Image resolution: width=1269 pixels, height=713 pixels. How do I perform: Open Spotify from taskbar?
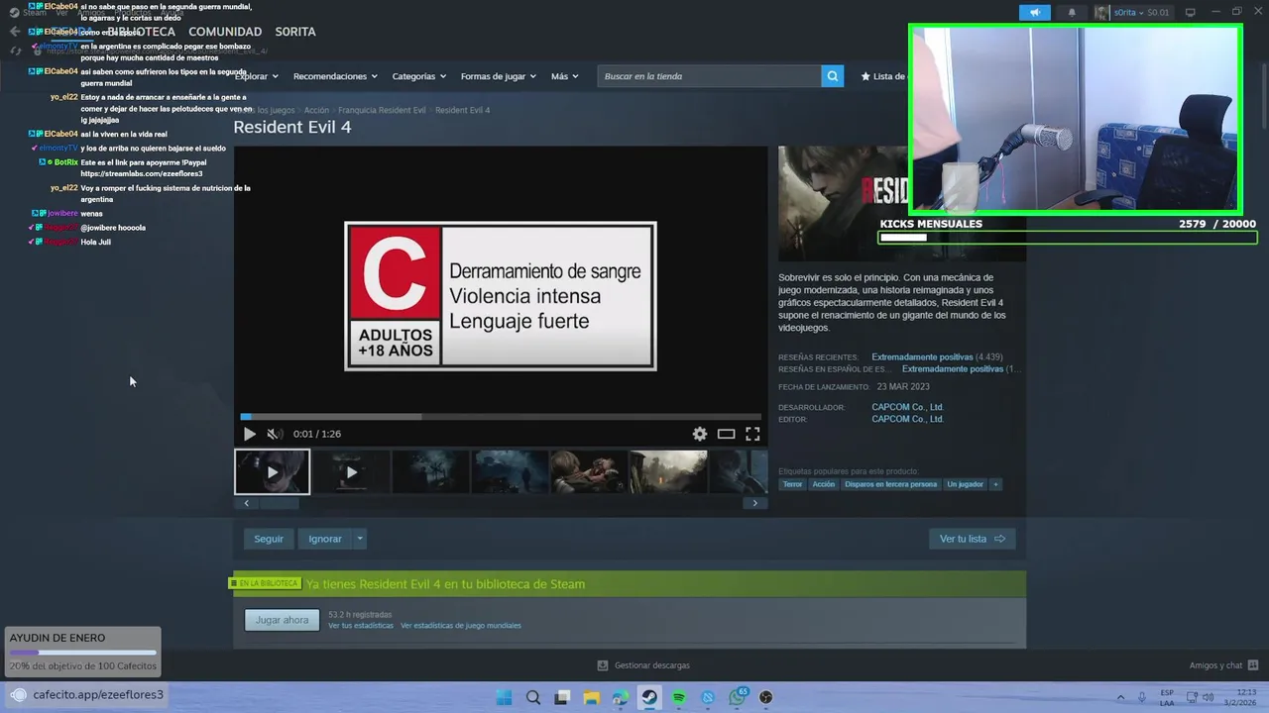(679, 697)
